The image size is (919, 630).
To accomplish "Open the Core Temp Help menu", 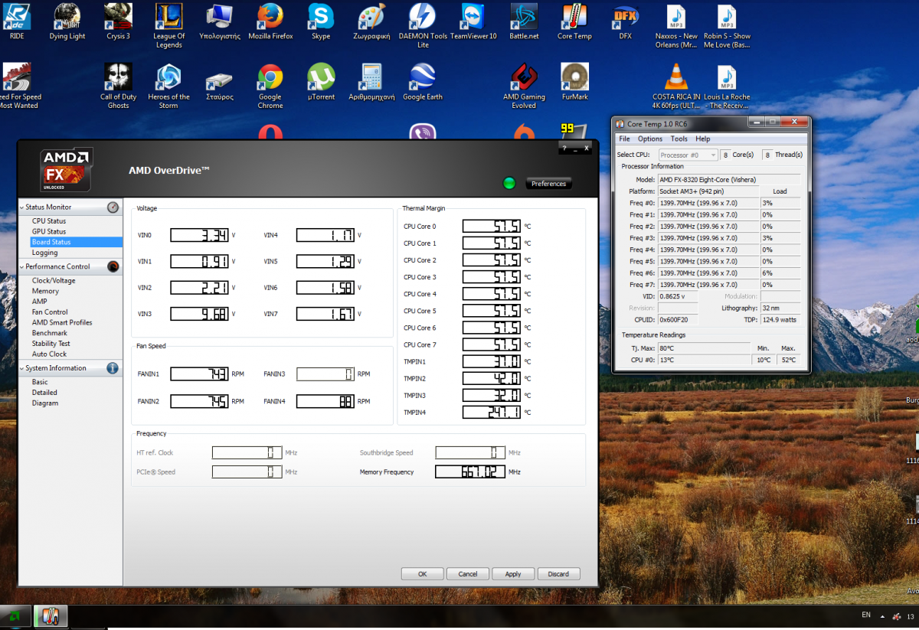I will pyautogui.click(x=703, y=139).
